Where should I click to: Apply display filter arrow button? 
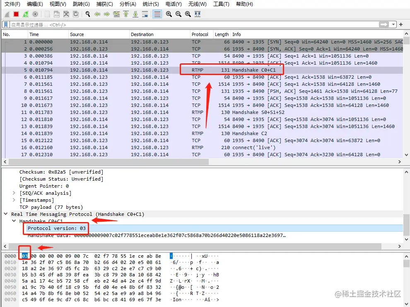click(x=384, y=24)
